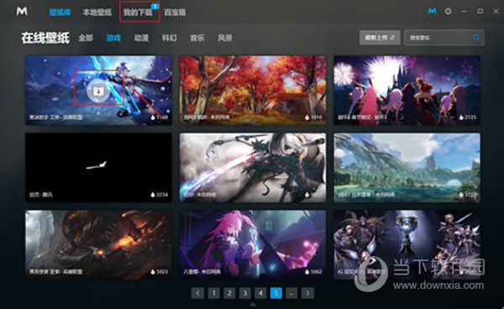Select the 动漫 category filter

coord(141,38)
